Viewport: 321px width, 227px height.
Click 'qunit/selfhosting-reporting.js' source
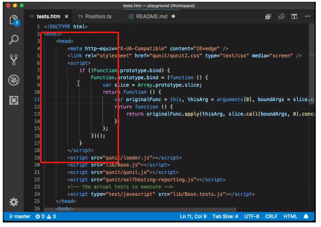(149, 179)
